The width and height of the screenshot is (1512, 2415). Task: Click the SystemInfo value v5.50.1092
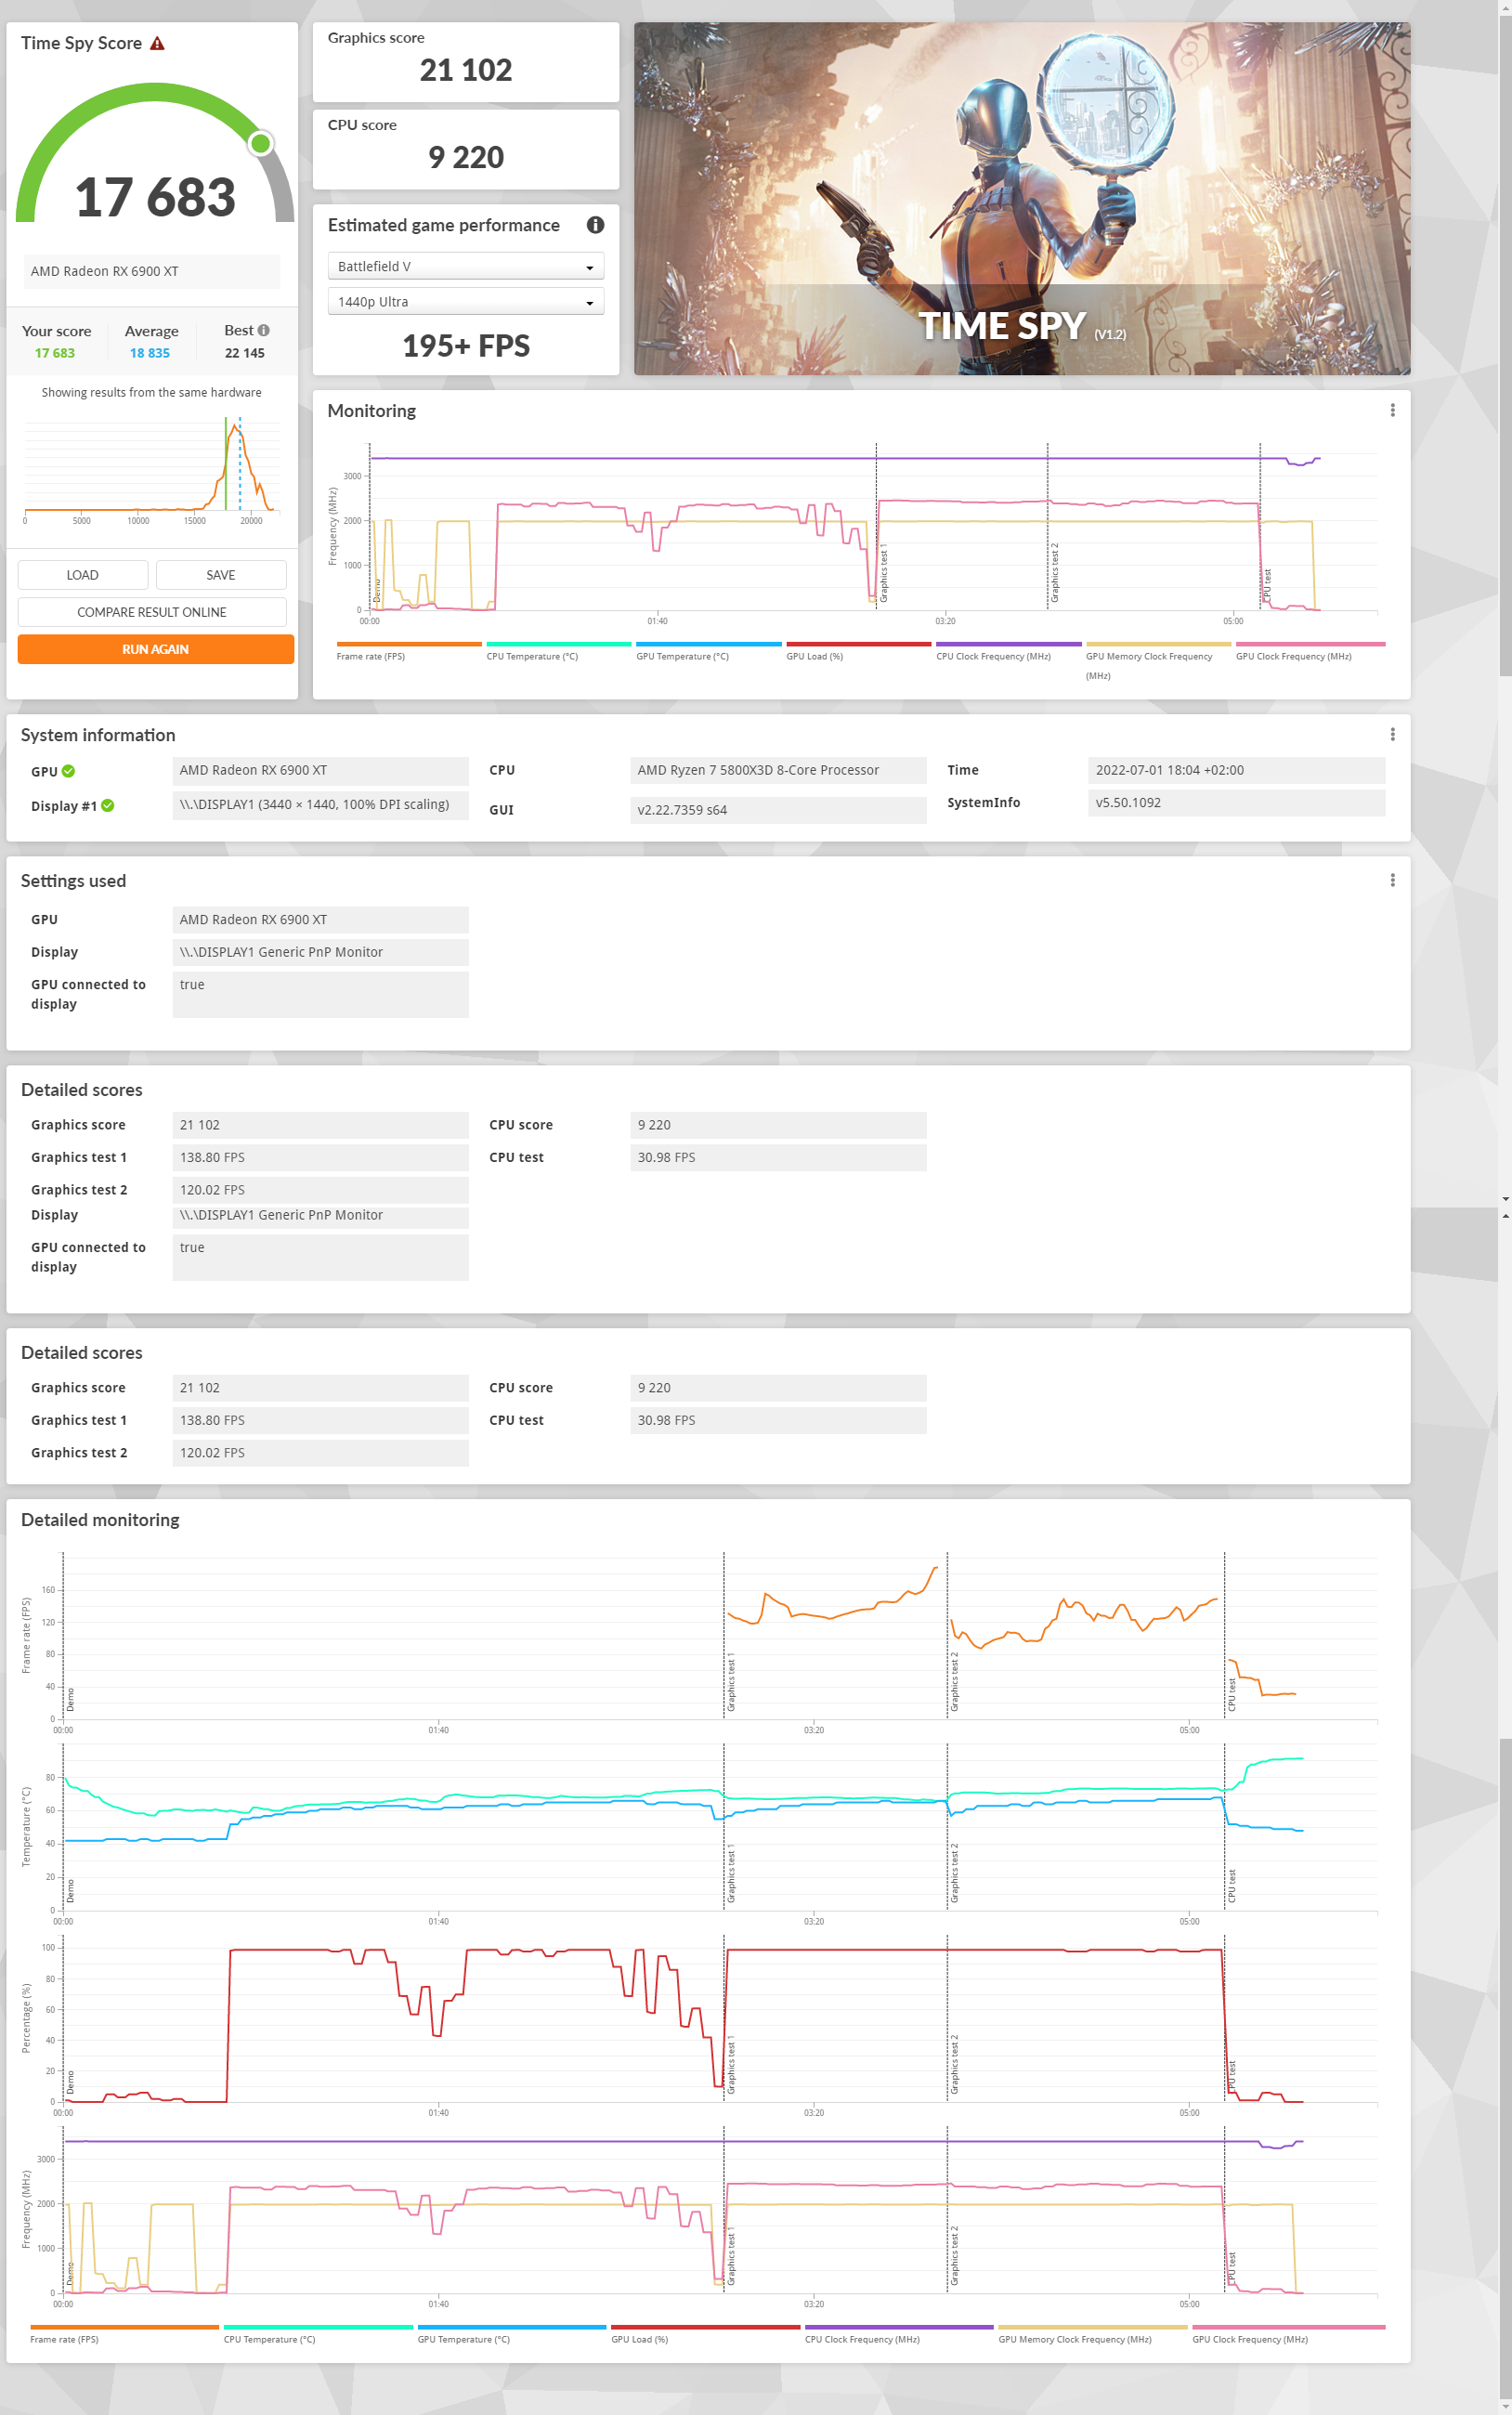[x=1236, y=802]
